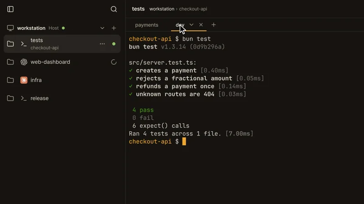The image size is (364, 204).
Task: Click 'Ran 4 tests across 1 file.' line
Action: (175, 133)
